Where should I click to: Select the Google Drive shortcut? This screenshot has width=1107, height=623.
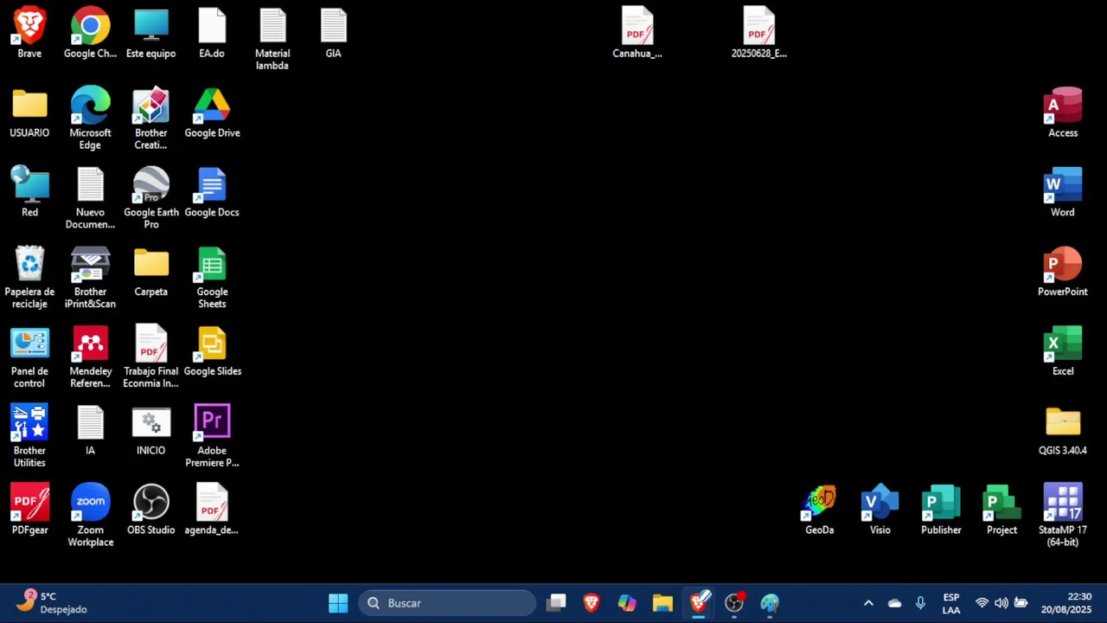click(x=212, y=112)
